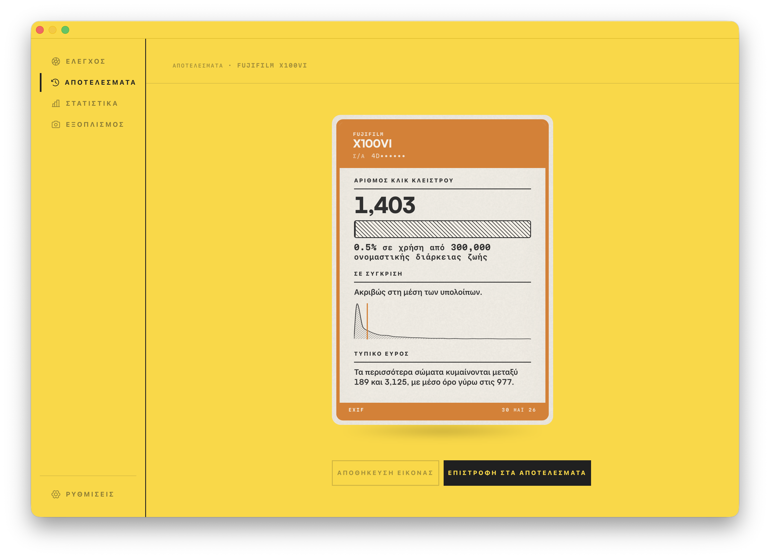Image resolution: width=770 pixels, height=558 pixels.
Task: Click the 1,403 shutter count number
Action: point(385,205)
